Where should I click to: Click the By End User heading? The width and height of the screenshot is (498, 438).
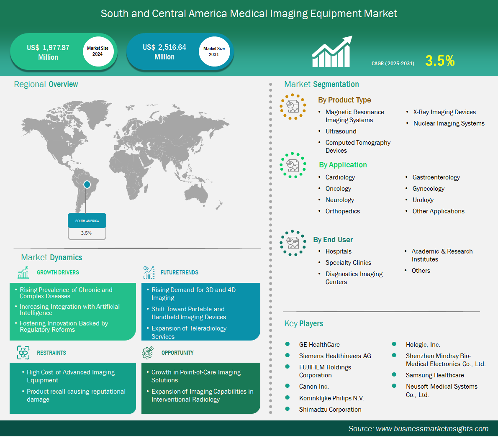pyautogui.click(x=333, y=240)
